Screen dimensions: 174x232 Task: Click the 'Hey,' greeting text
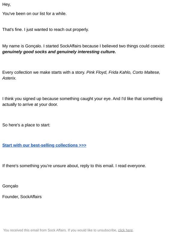coord(7,4)
